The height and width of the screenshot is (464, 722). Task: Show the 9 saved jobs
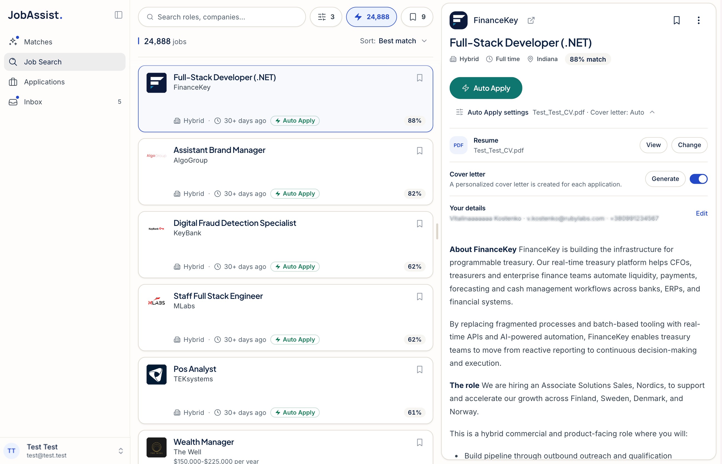[417, 17]
